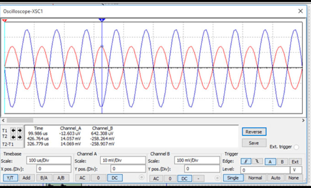This screenshot has width=311, height=188.
Task: Move cursor T2 right with its arrow
Action: (x=19, y=137)
